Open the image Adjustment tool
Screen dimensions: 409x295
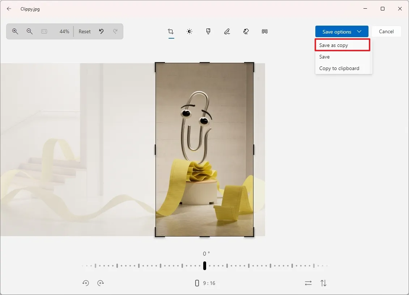tap(189, 31)
